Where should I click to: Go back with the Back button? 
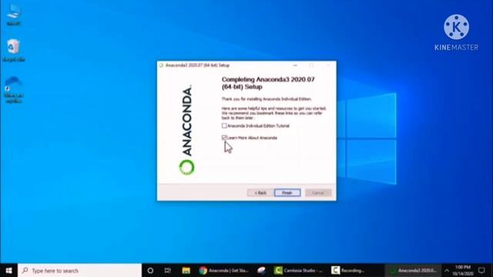coord(260,192)
